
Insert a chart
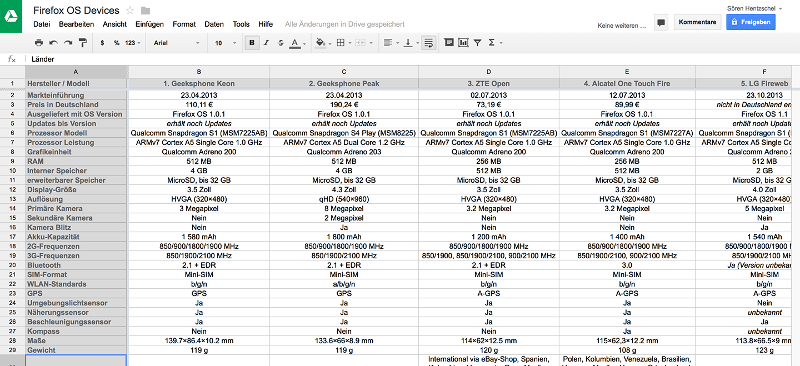463,43
